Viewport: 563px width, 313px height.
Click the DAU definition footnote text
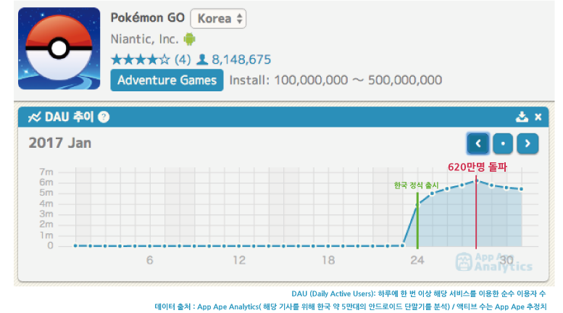[419, 293]
